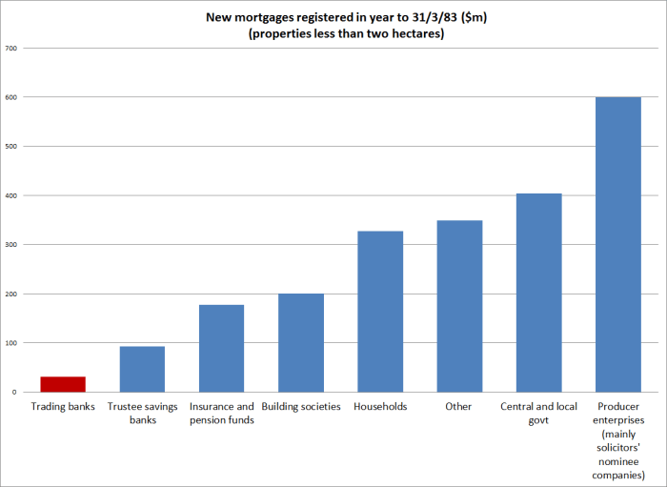This screenshot has width=667, height=487.
Task: Click the 400 label on y-axis
Action: click(x=10, y=195)
